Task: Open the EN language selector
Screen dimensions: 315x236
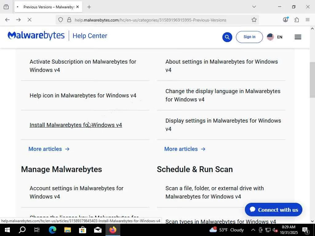Action: tap(275, 37)
